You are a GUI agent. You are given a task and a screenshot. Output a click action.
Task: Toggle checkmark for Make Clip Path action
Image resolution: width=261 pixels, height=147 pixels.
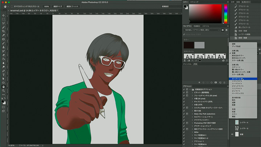[x=184, y=114]
